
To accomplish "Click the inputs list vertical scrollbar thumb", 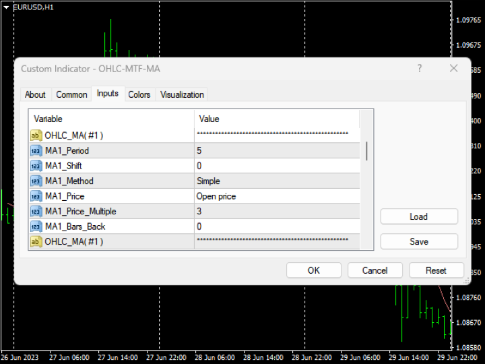I will 366,151.
